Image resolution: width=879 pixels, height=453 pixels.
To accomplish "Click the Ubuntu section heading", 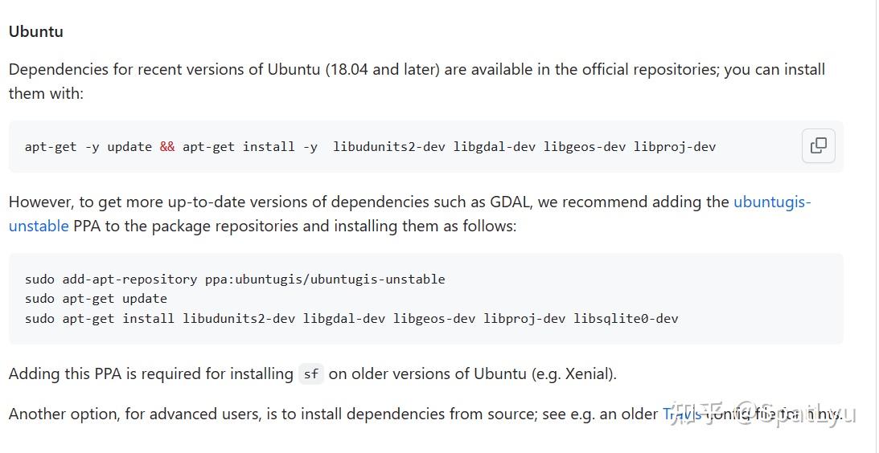I will (36, 31).
